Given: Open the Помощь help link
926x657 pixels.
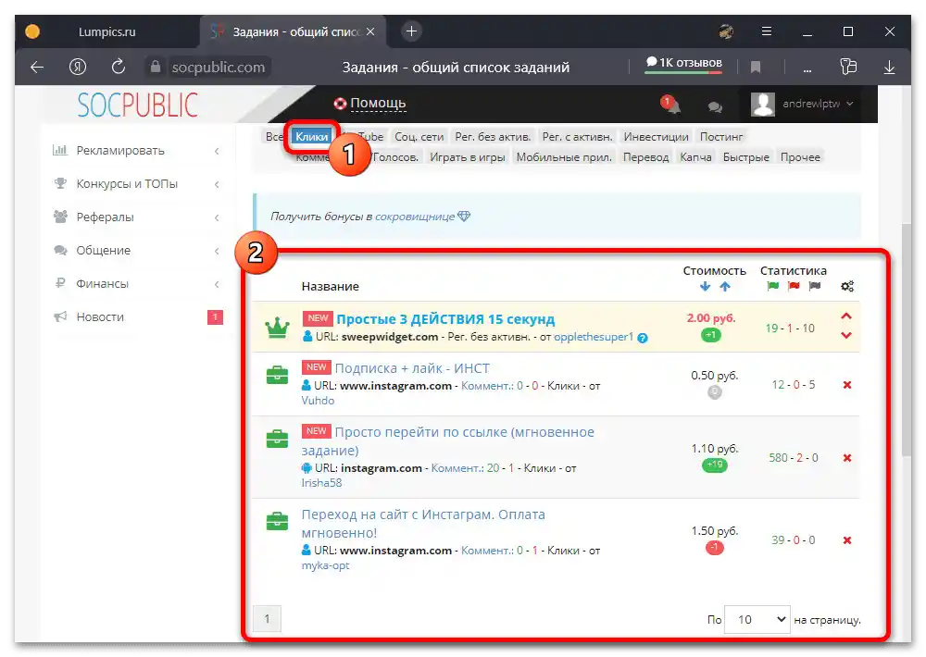Looking at the screenshot, I should click(378, 104).
